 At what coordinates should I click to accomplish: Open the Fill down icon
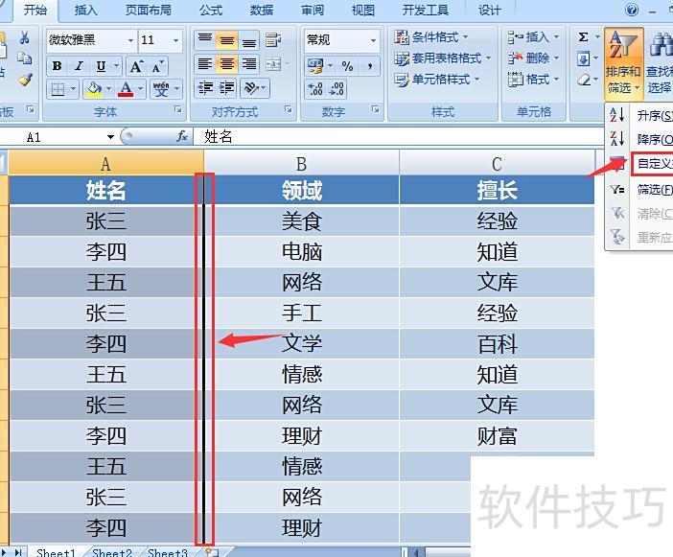584,58
